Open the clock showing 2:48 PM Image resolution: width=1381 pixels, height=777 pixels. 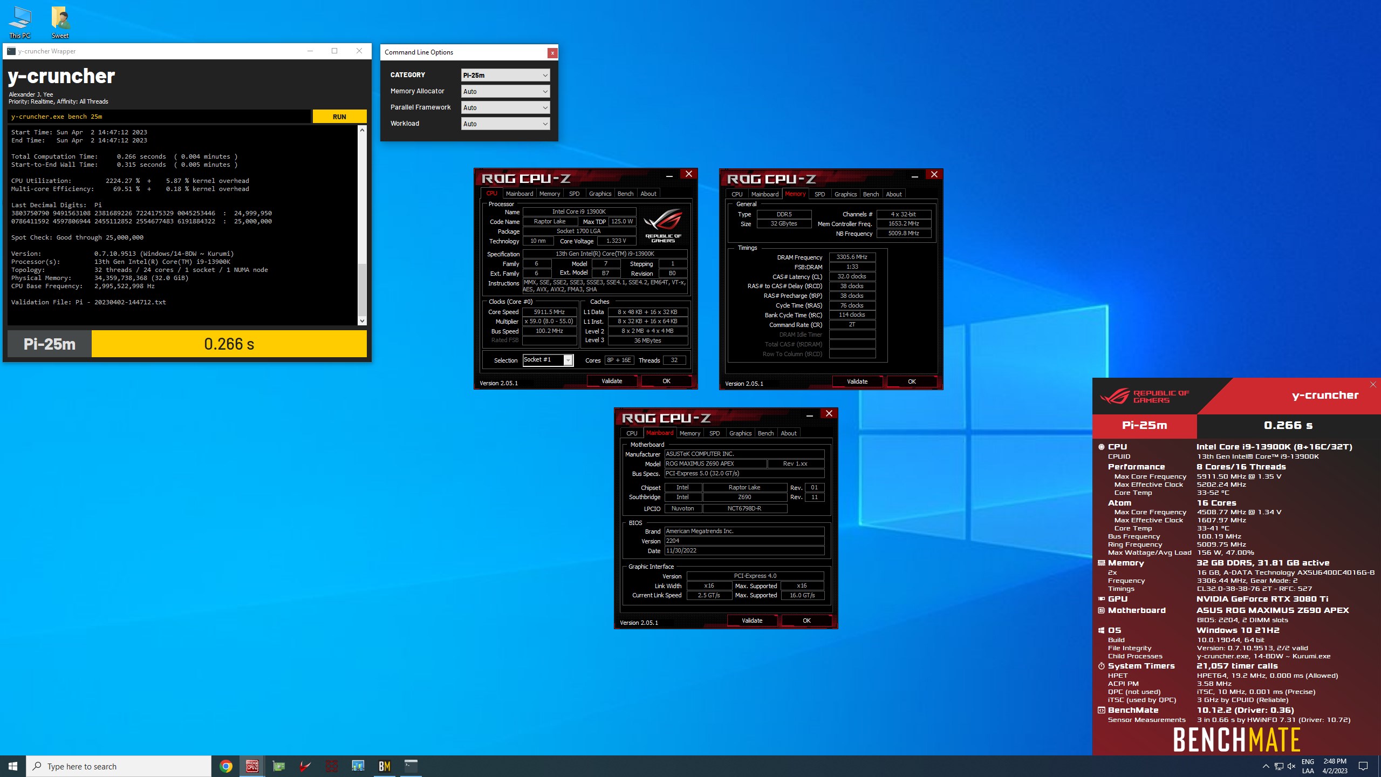pos(1335,766)
